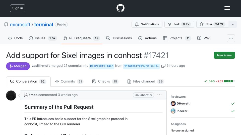Open the Actions tab

click(x=148, y=38)
